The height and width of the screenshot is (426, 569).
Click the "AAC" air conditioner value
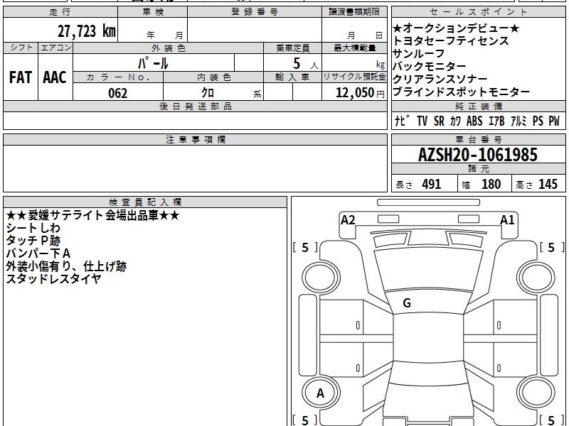pos(55,77)
